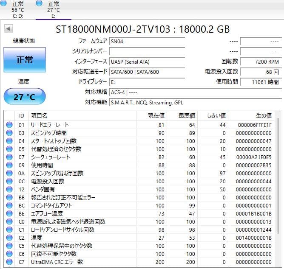Click raw value 000006FFFE1F
This screenshot has width=284, height=269.
pos(255,125)
